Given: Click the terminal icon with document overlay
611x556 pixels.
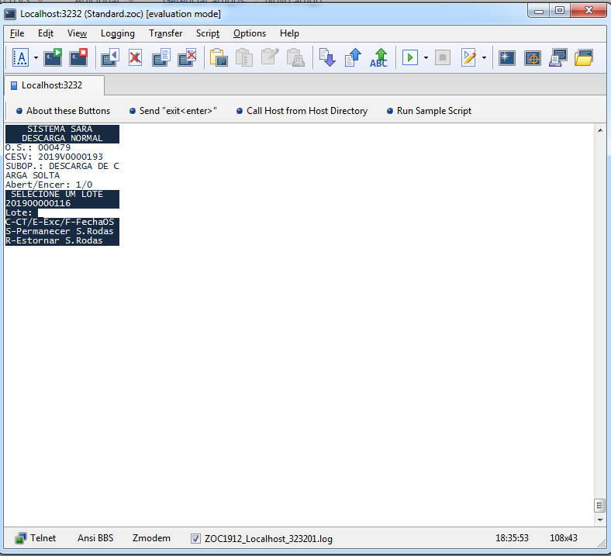Looking at the screenshot, I should [161, 57].
